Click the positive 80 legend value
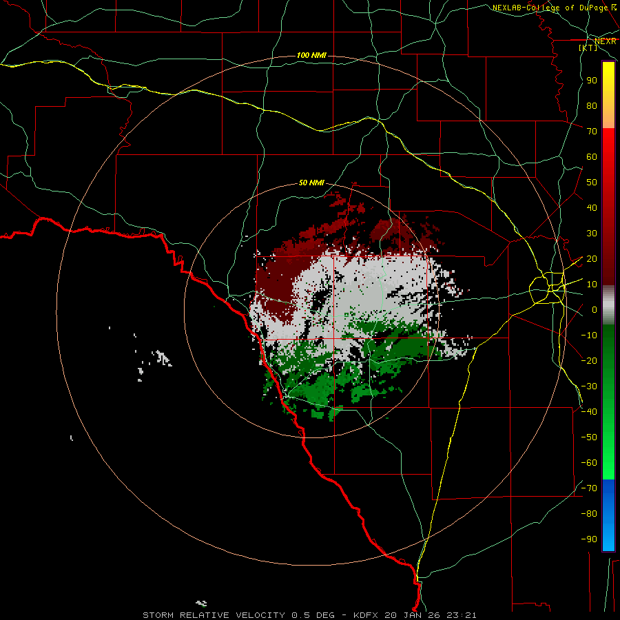Image resolution: width=620 pixels, height=620 pixels. tap(592, 106)
